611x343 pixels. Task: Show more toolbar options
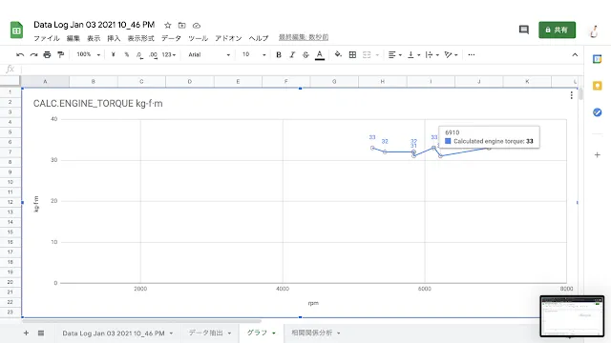(472, 55)
